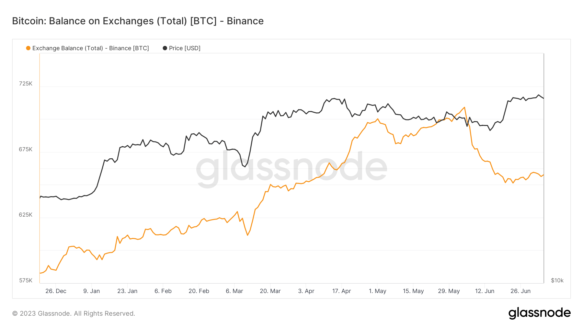Click the 29. May date marker
This screenshot has height=328, width=583.
point(449,291)
